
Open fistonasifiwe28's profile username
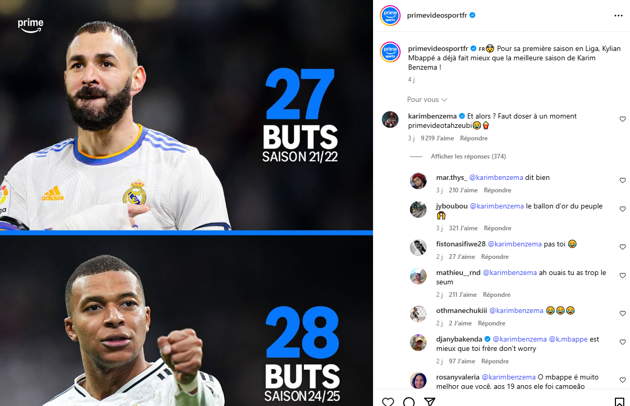tap(460, 244)
